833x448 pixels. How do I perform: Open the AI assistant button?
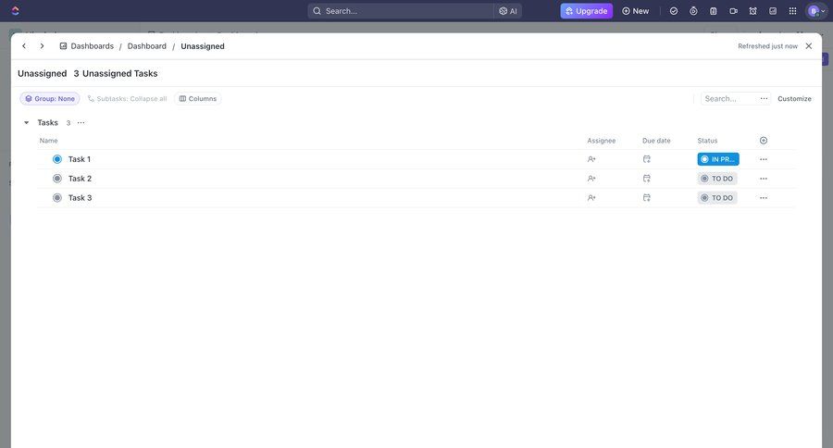click(x=508, y=10)
